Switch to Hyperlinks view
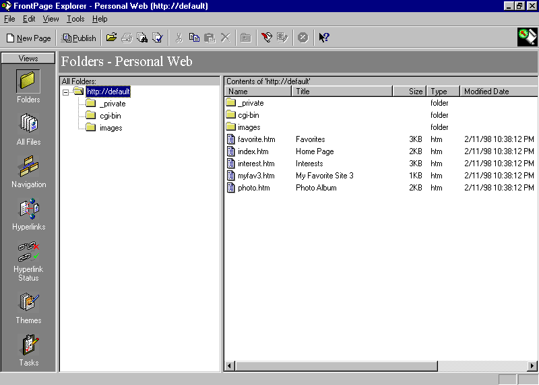 28,214
